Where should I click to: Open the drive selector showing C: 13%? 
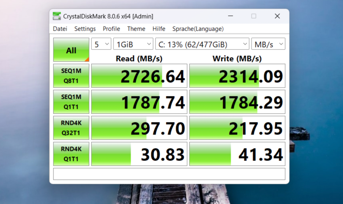tap(202, 44)
